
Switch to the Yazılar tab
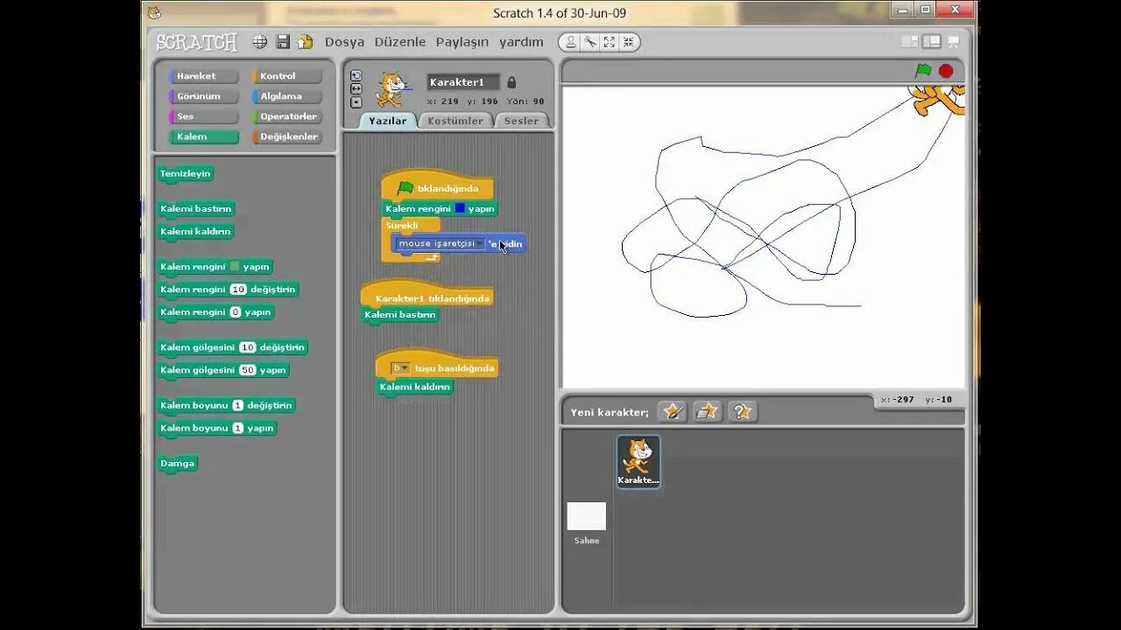387,121
